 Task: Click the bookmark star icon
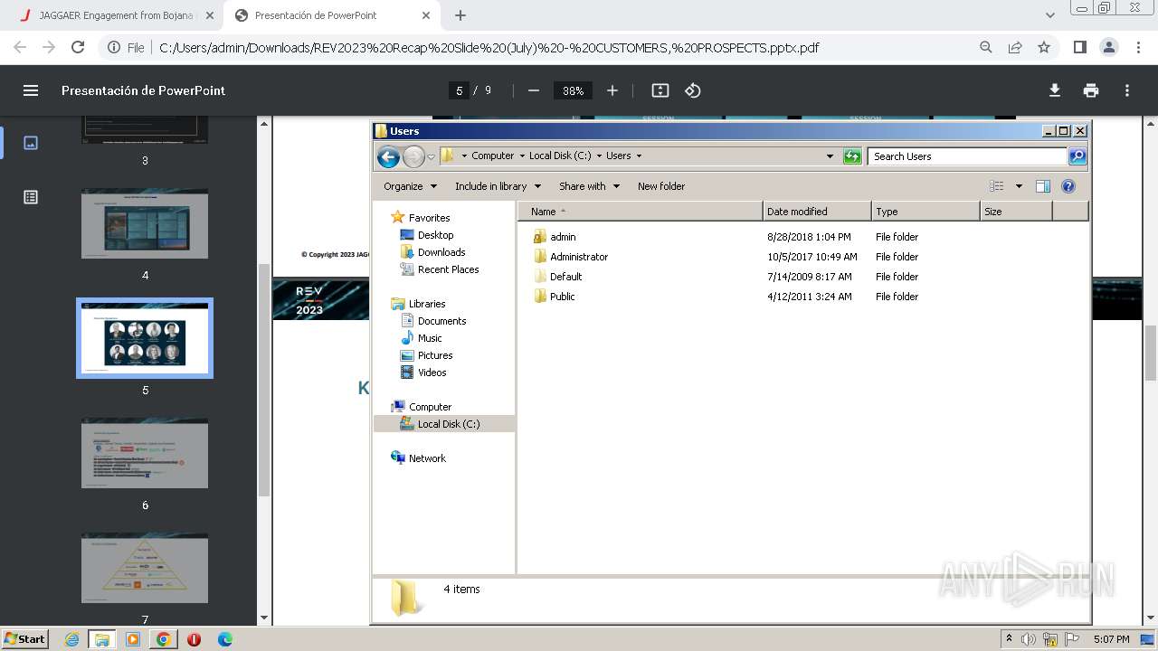pyautogui.click(x=1044, y=47)
